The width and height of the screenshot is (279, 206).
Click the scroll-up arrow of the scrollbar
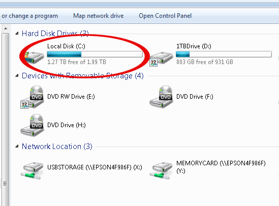(6, 28)
